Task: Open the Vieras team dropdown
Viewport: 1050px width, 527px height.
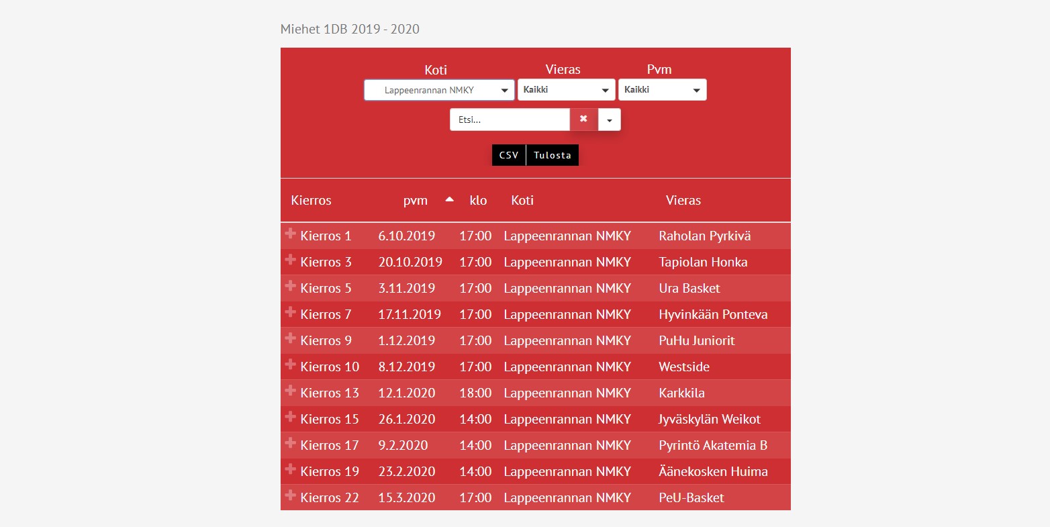Action: tap(566, 90)
